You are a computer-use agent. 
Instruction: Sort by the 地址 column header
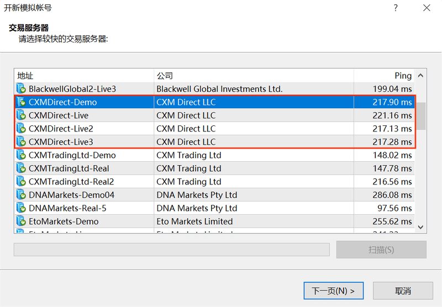(84, 76)
